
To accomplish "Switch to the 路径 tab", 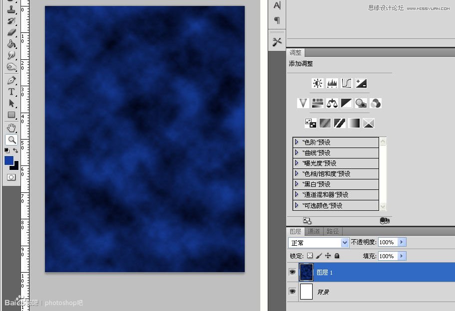I will (333, 231).
